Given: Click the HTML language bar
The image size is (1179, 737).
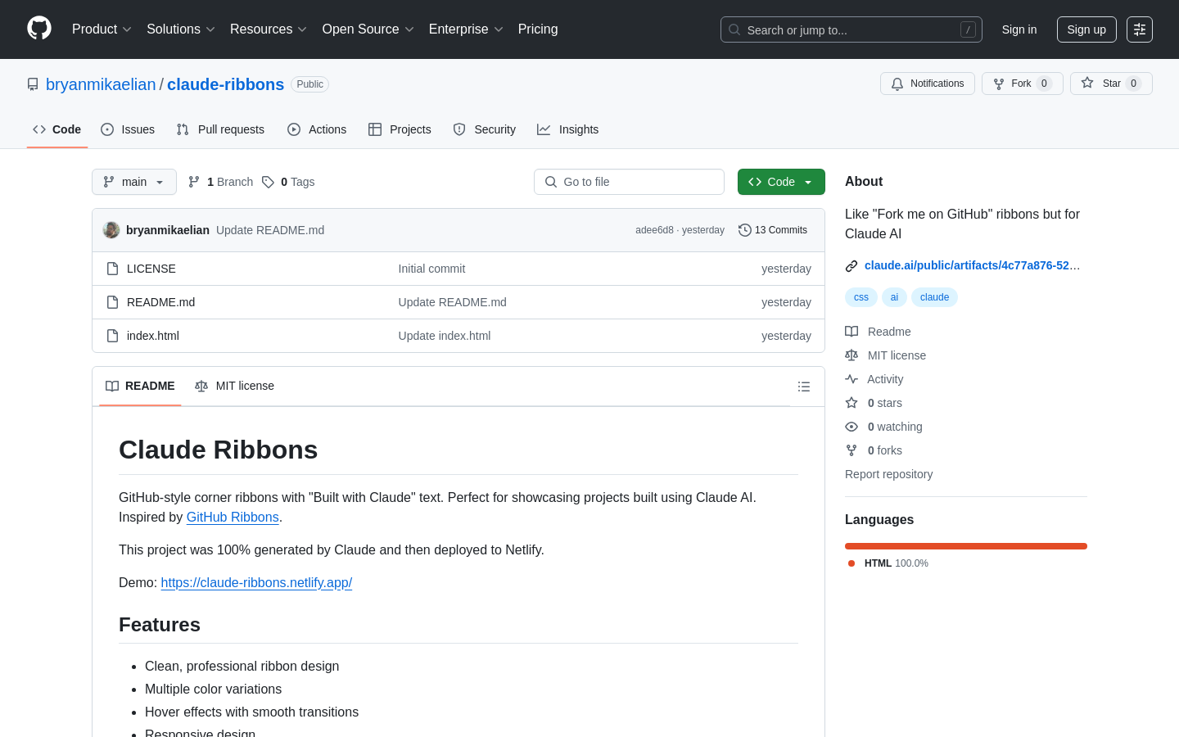Looking at the screenshot, I should coord(966,546).
